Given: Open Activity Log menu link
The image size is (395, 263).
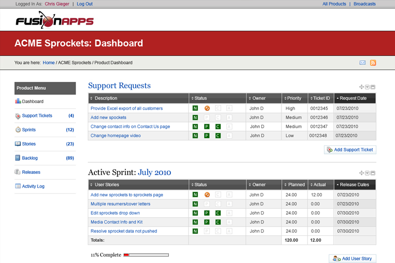Looking at the screenshot, I should pyautogui.click(x=33, y=186).
